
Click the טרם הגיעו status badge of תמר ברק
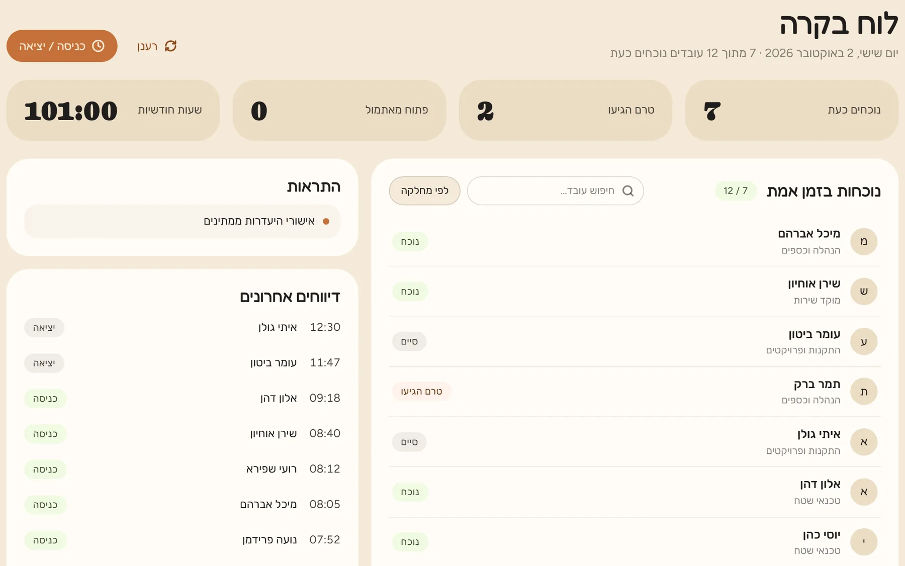coord(421,392)
